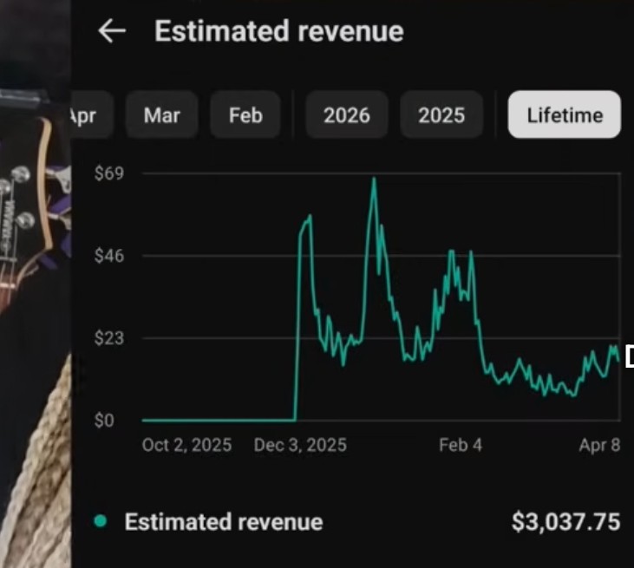This screenshot has height=568, width=634.
Task: Select the Lifetime range chip
Action: [x=564, y=115]
